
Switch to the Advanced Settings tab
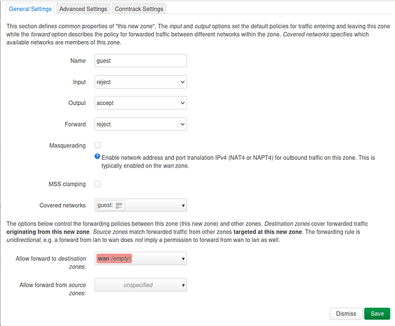83,9
